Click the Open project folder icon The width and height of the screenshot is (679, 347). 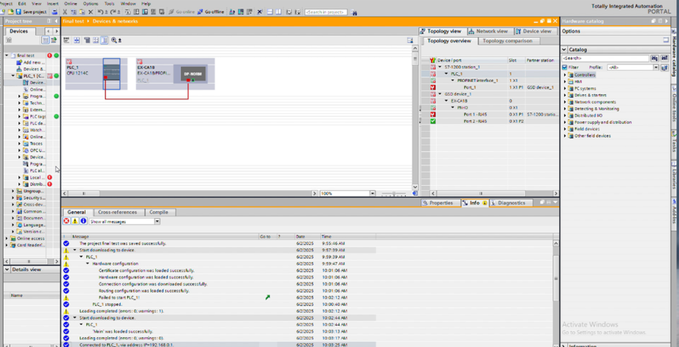click(11, 12)
